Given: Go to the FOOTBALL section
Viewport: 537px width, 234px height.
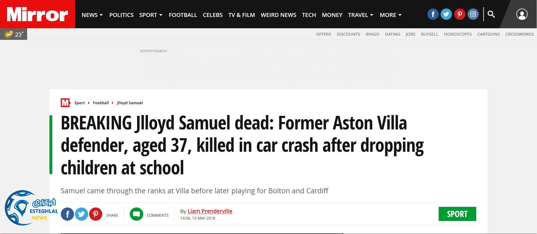Looking at the screenshot, I should point(183,15).
